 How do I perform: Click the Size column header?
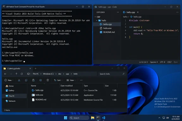pos(107,86)
